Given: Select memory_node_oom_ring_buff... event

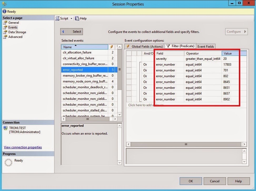Looking at the screenshot, I should tap(84, 81).
